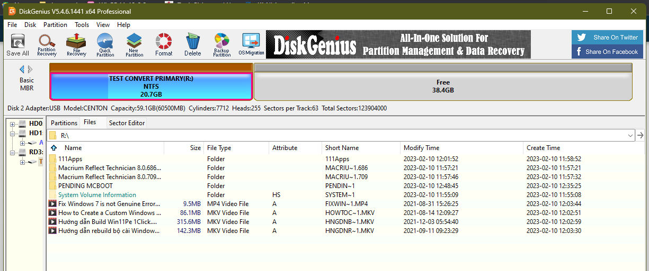Screen dimensions: 649x271
Task: Expand the HD0 tree node
Action: pyautogui.click(x=12, y=124)
